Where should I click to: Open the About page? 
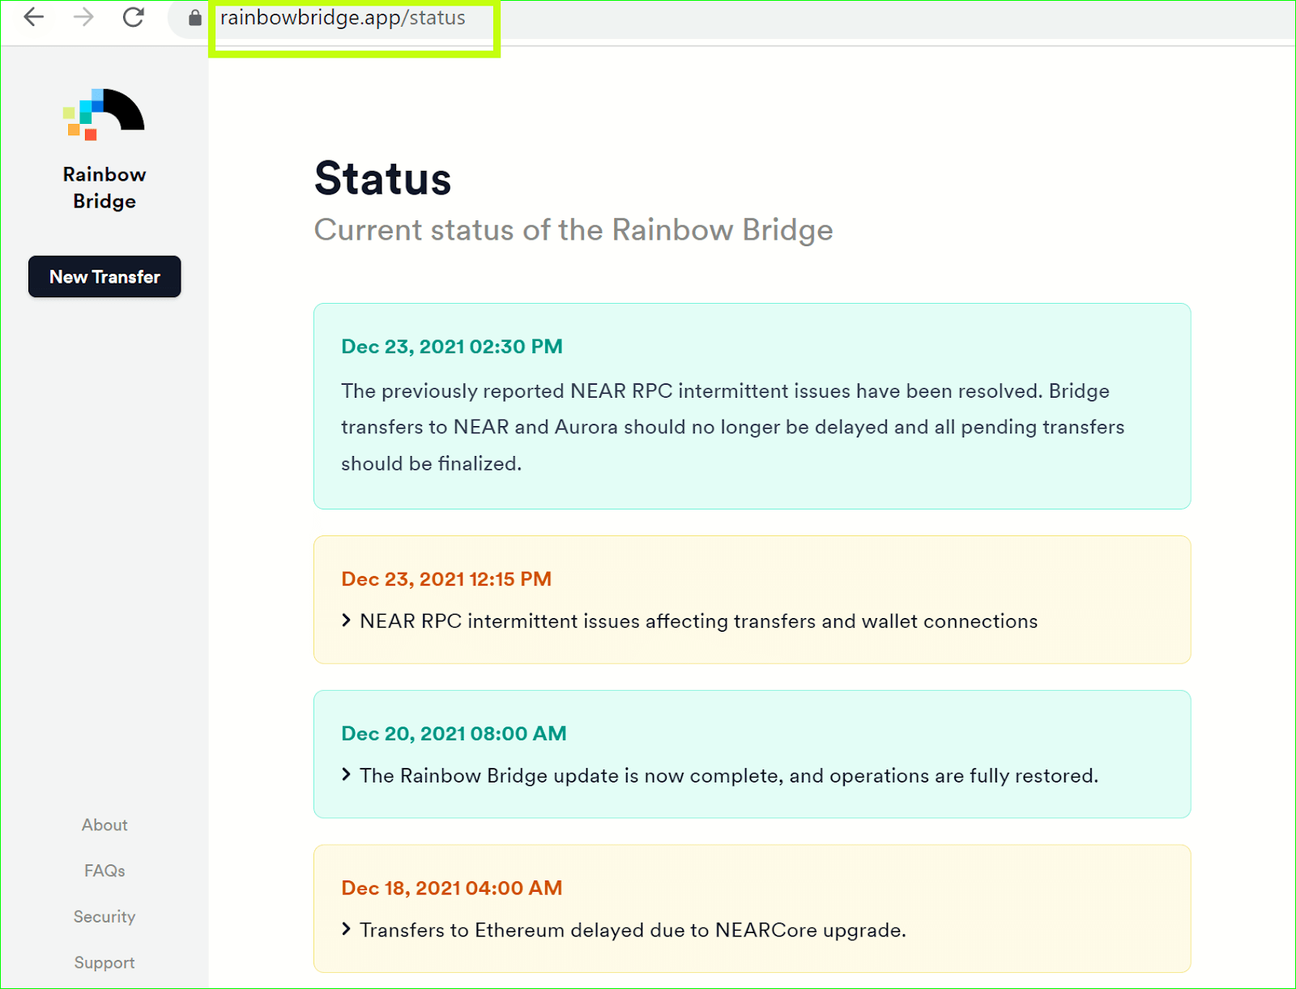tap(104, 825)
